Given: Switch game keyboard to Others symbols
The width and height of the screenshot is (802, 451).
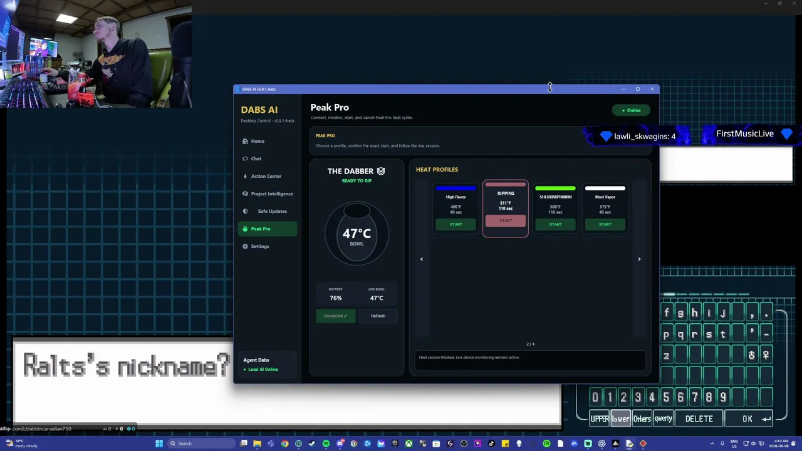Looking at the screenshot, I should [642, 418].
